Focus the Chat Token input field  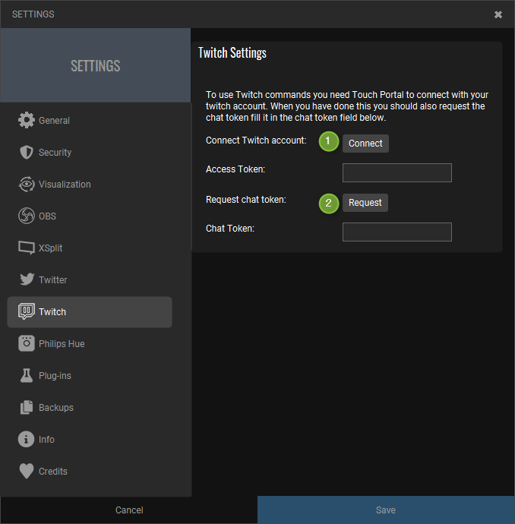[397, 232]
